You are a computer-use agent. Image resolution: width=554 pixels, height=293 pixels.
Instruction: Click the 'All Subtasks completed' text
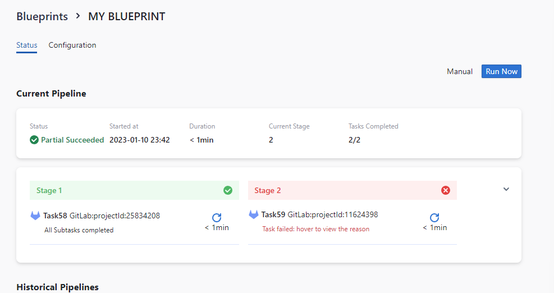pyautogui.click(x=79, y=230)
